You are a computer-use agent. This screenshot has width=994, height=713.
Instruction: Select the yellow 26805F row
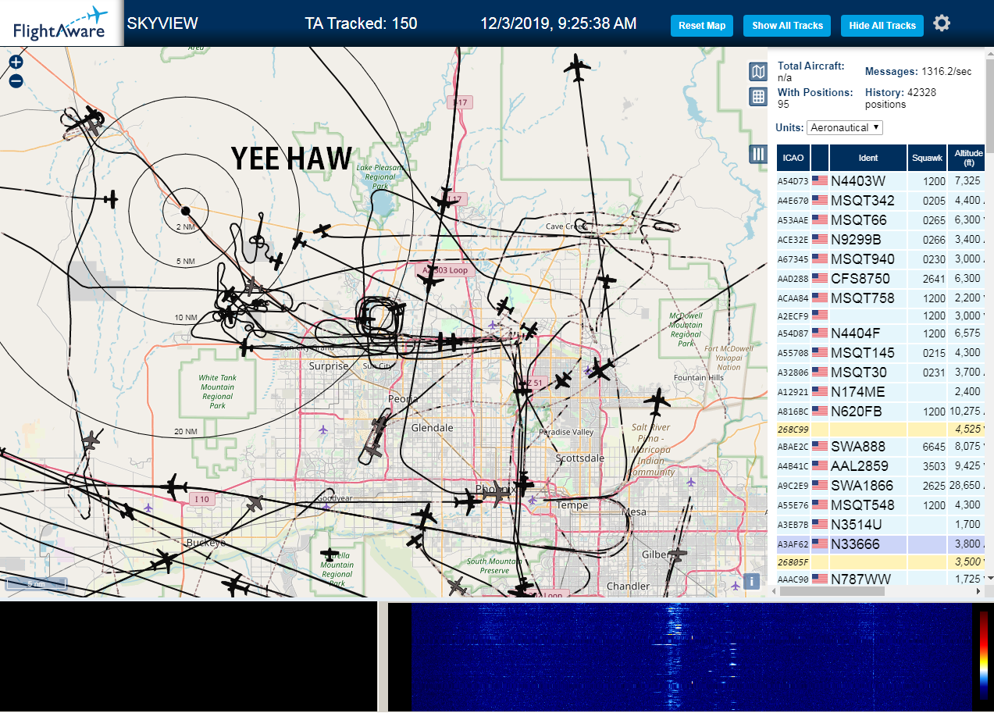881,561
